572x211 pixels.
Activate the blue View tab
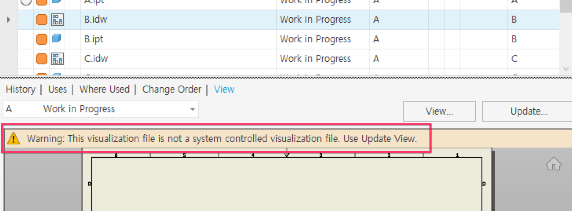pyautogui.click(x=224, y=89)
